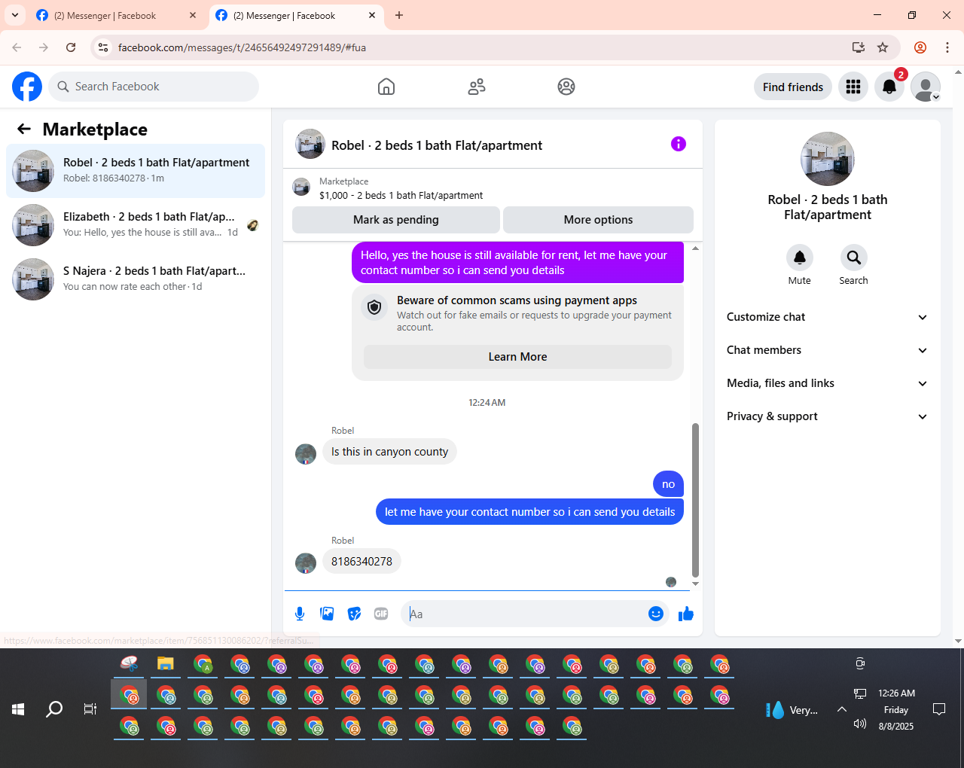Click Find friends button
The height and width of the screenshot is (768, 964).
(x=793, y=87)
